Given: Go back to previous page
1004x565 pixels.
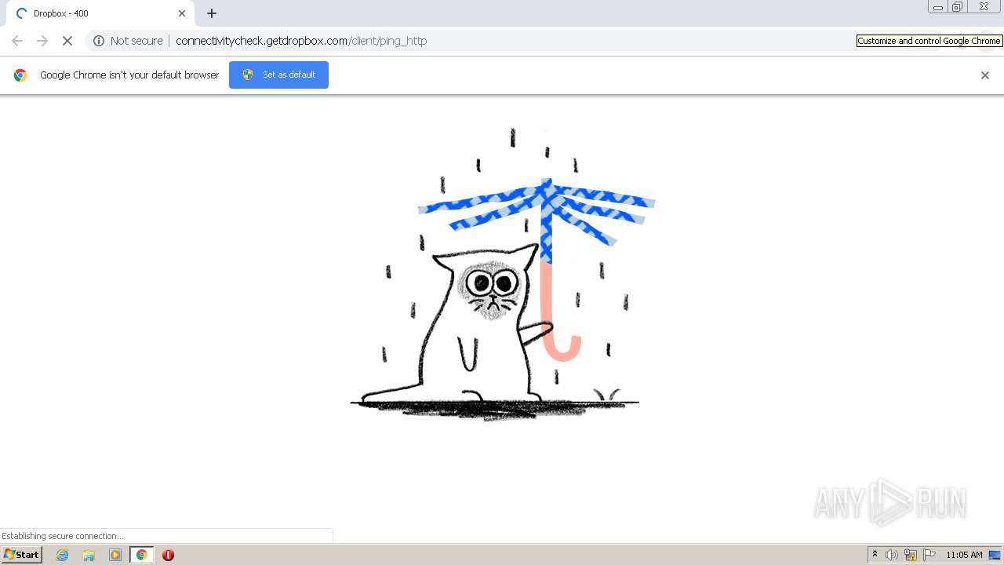Looking at the screenshot, I should click(x=17, y=41).
